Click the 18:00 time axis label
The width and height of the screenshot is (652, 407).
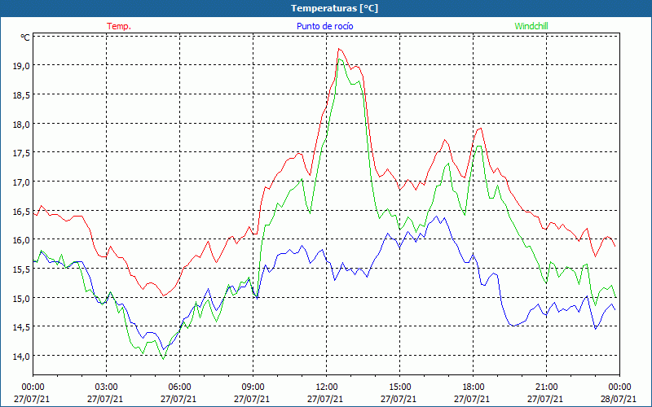click(x=474, y=387)
